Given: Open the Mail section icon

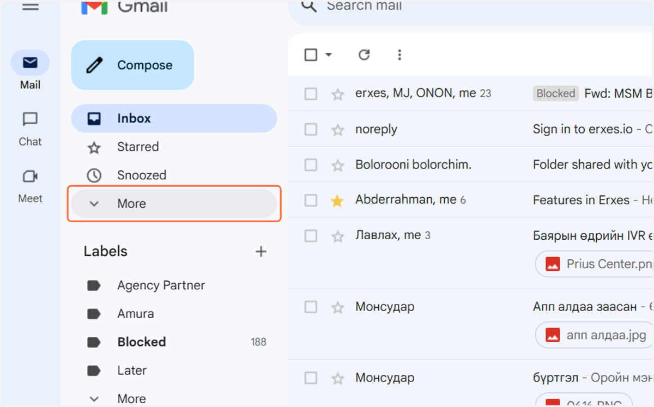Looking at the screenshot, I should (x=30, y=63).
